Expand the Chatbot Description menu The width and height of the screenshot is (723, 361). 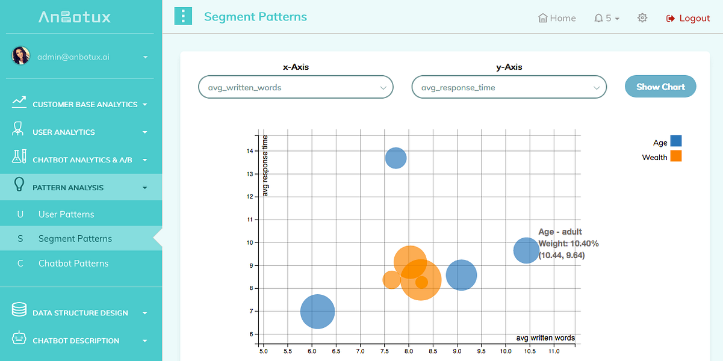145,341
